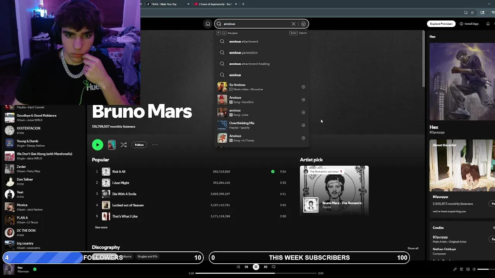This screenshot has height=278, width=495.
Task: Open DC THE DON artist in library
Action: [x=43, y=232]
